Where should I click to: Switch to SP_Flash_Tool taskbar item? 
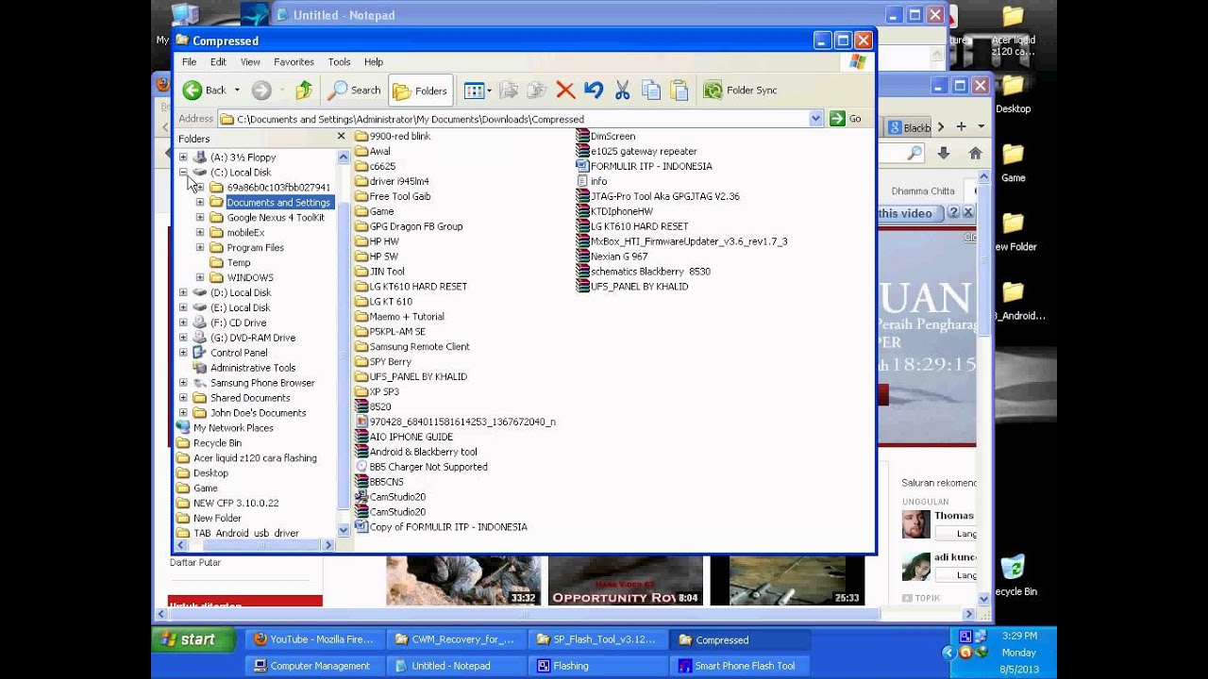tap(596, 639)
